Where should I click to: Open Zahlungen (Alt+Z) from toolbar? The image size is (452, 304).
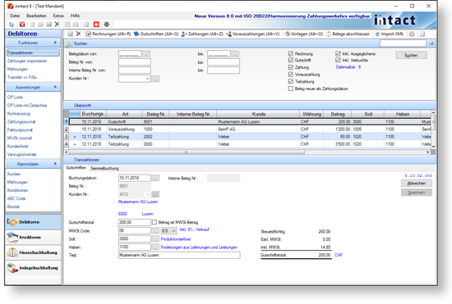click(202, 34)
